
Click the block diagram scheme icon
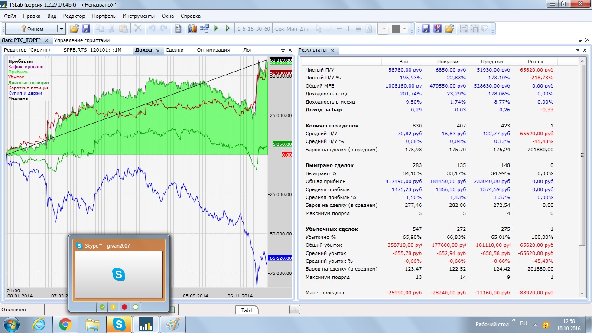[205, 29]
